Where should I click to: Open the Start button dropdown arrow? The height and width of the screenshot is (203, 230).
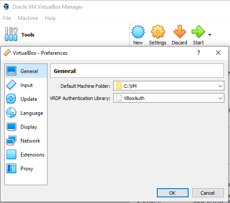[x=210, y=35]
